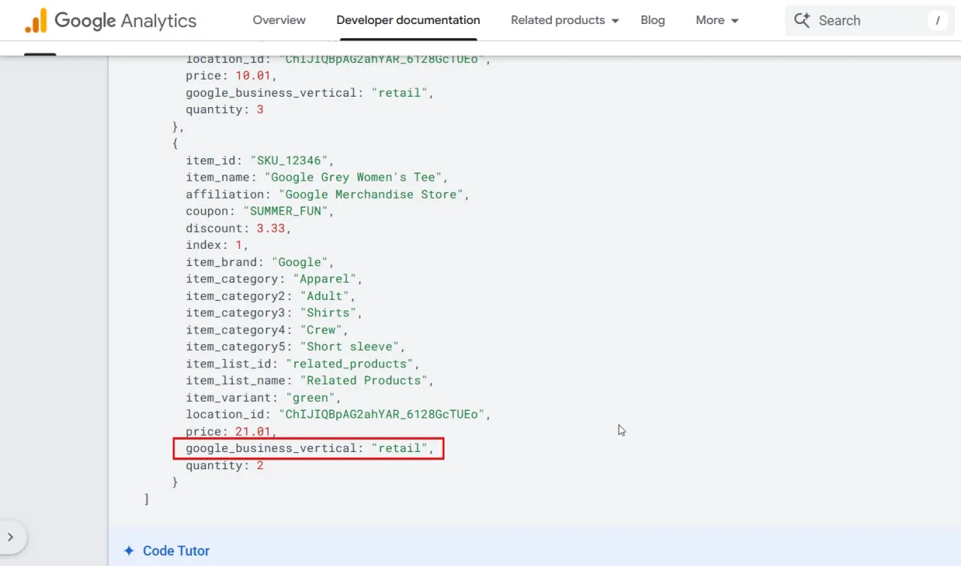Click the search magnifier icon
This screenshot has width=961, height=566.
[803, 20]
